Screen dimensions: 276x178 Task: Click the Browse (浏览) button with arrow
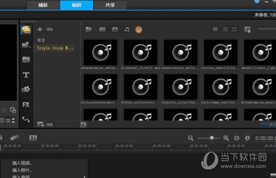pyautogui.click(x=45, y=125)
